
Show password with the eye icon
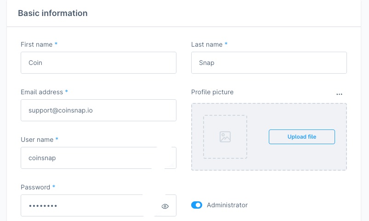165,206
